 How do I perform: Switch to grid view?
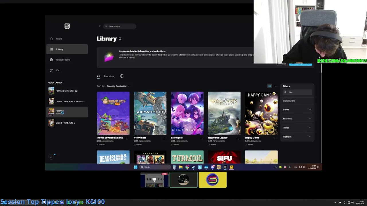coord(270,86)
